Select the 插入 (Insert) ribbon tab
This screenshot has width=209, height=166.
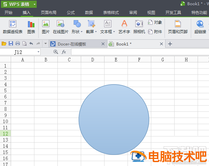pos(27,13)
